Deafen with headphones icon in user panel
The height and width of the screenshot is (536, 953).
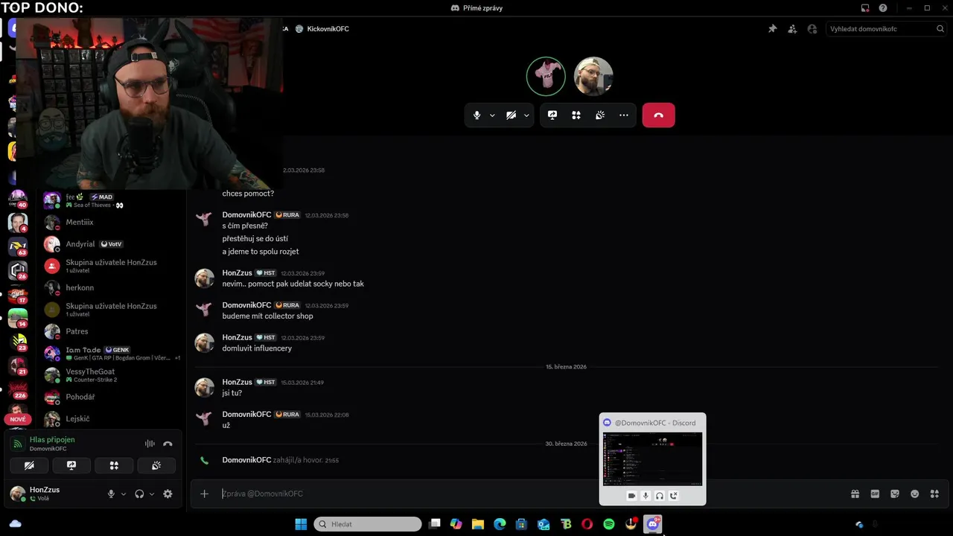(x=139, y=494)
